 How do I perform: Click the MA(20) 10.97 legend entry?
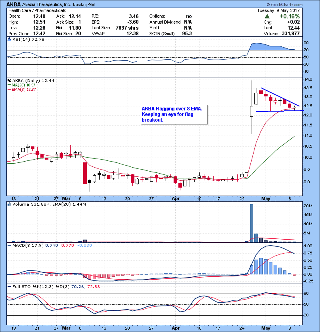[22, 85]
